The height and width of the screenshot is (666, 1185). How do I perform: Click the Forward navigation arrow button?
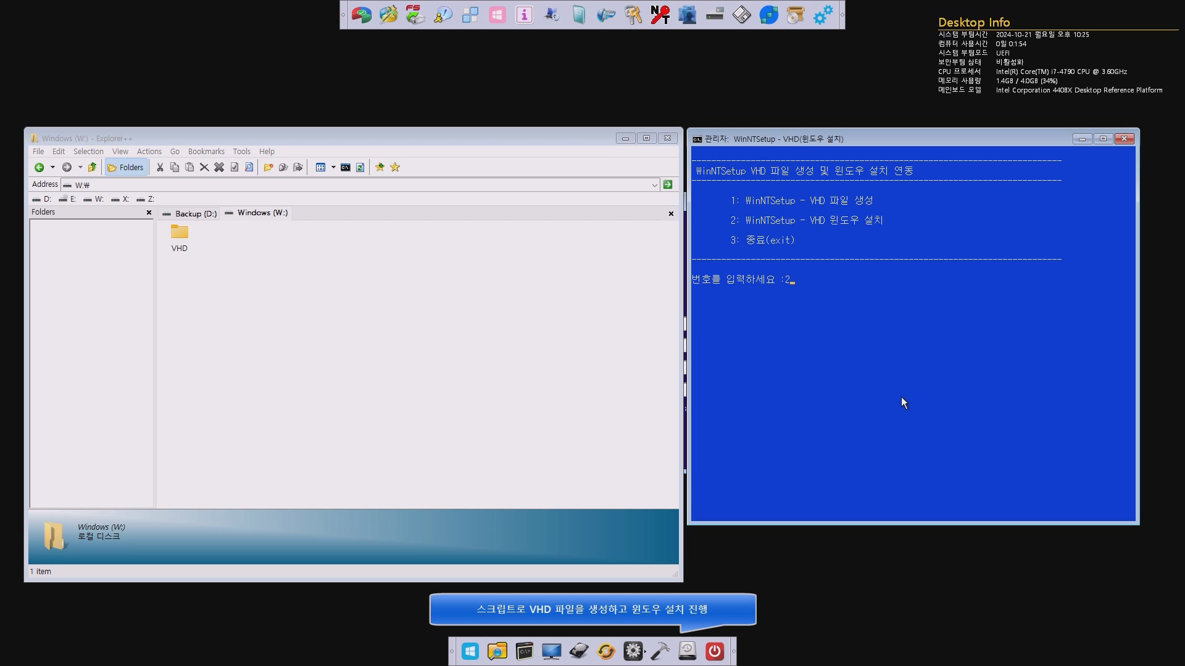[67, 168]
